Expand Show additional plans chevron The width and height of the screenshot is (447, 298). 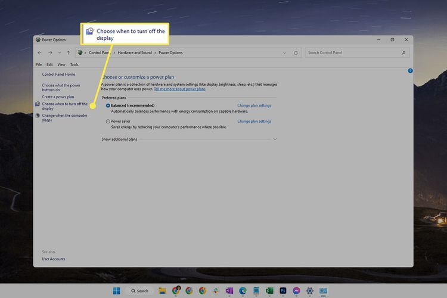pos(275,139)
